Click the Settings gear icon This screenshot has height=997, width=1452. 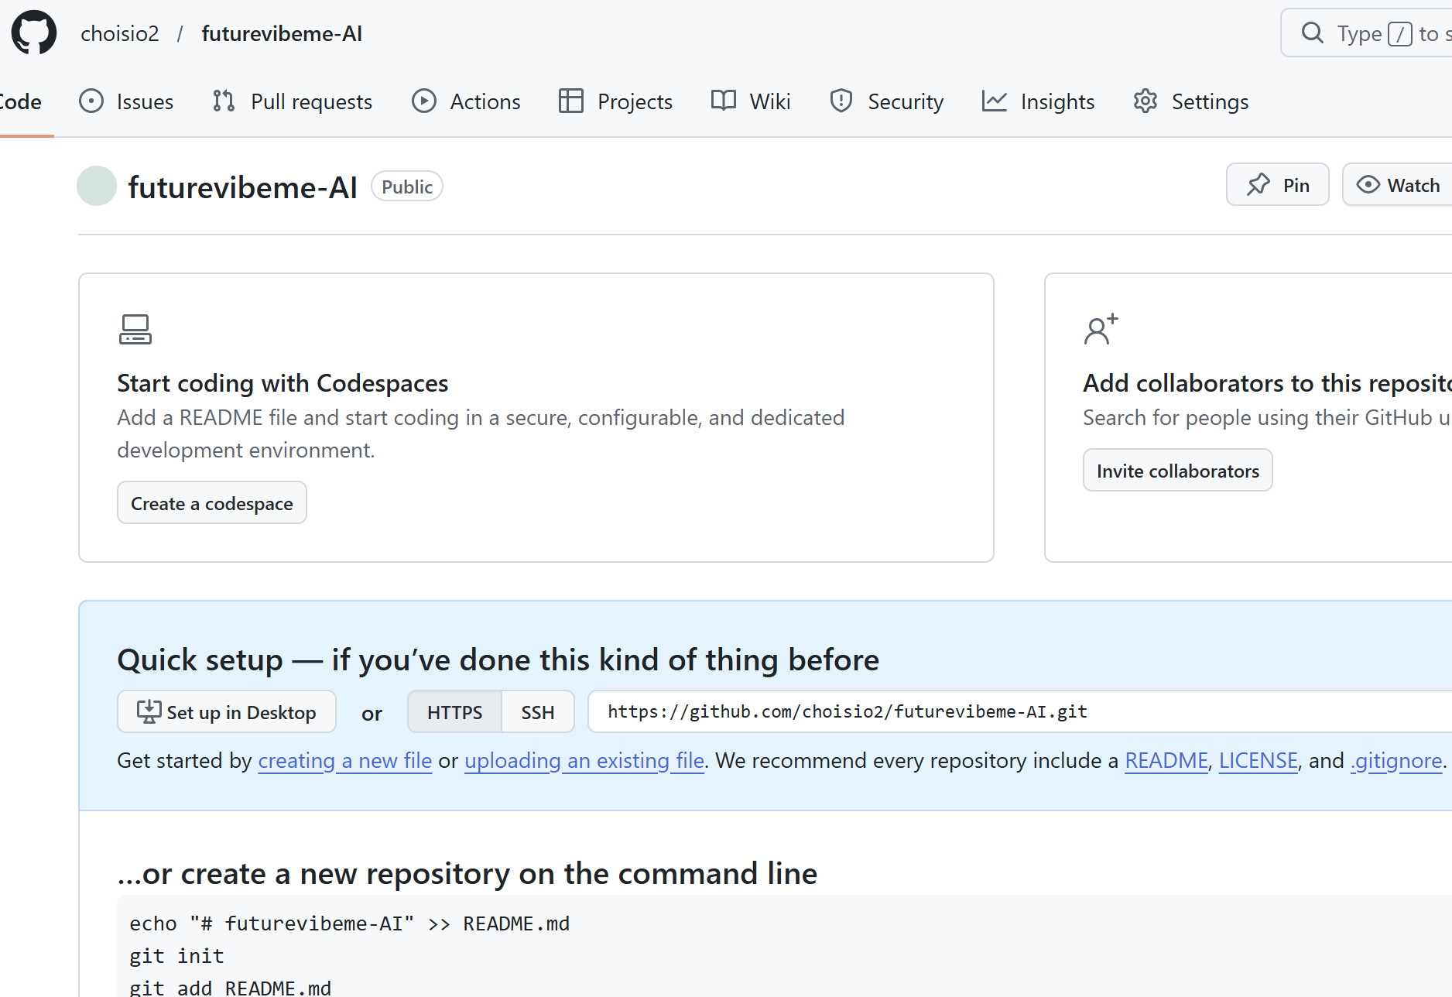pos(1146,101)
